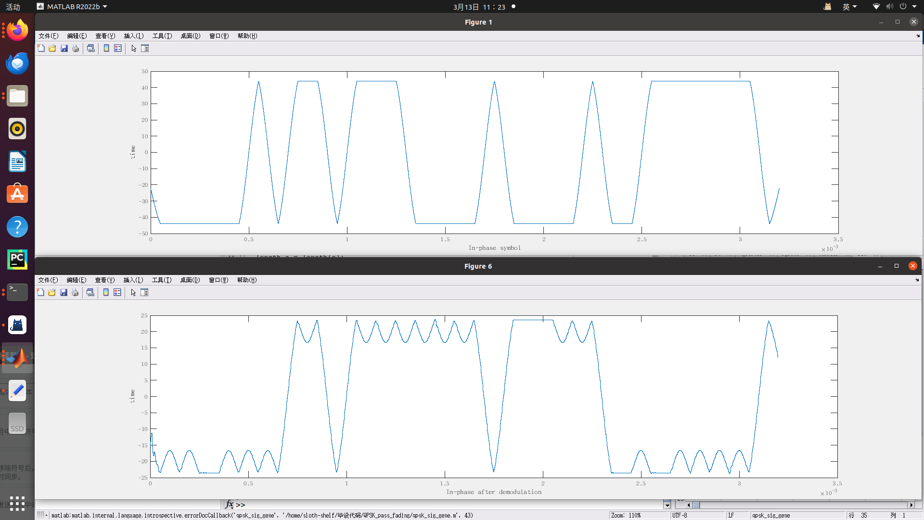The height and width of the screenshot is (520, 924).
Task: Click Save Figure icon in Figure 1 toolbar
Action: coord(64,48)
